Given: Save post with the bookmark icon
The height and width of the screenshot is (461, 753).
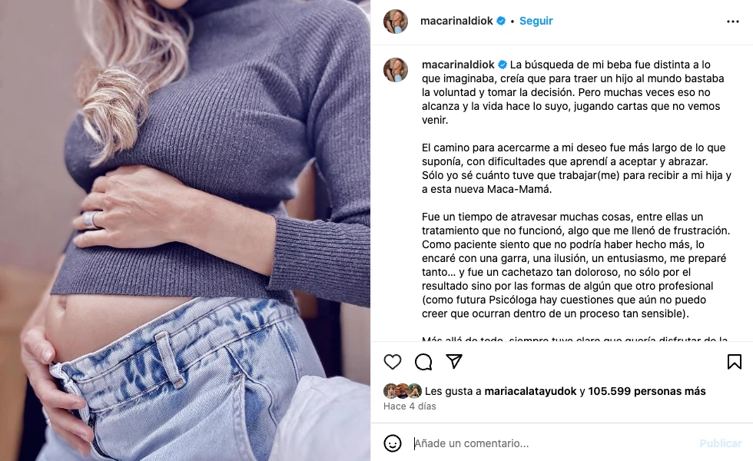Looking at the screenshot, I should (735, 362).
